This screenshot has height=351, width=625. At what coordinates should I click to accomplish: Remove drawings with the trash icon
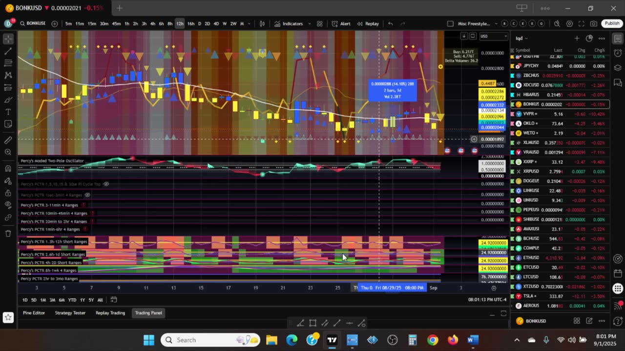(8, 233)
